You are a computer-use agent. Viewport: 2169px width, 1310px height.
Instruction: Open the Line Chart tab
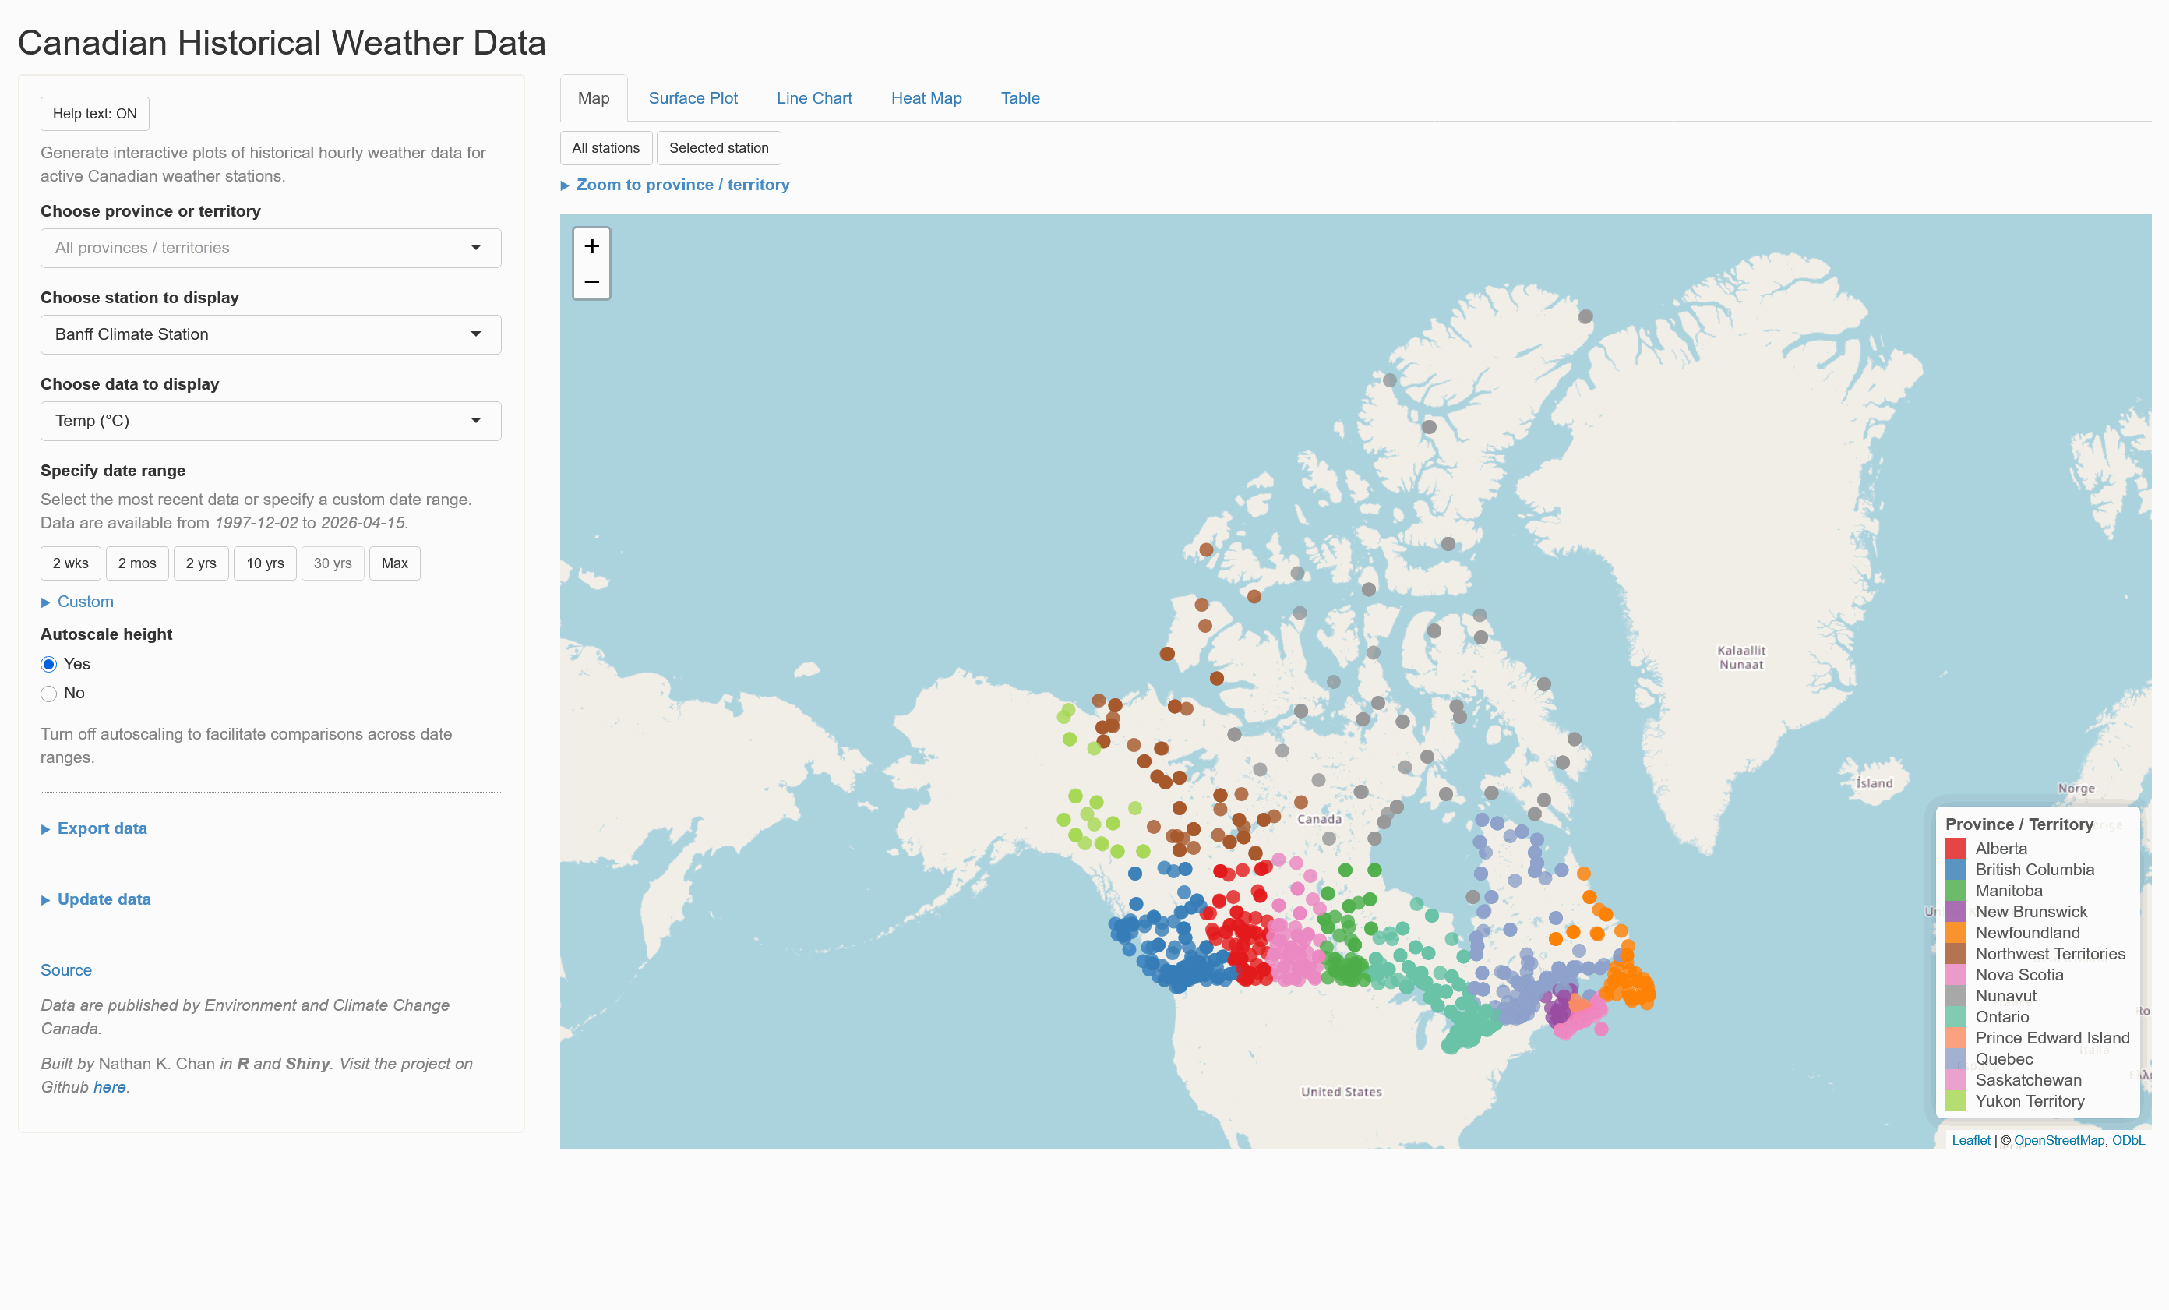(x=814, y=99)
